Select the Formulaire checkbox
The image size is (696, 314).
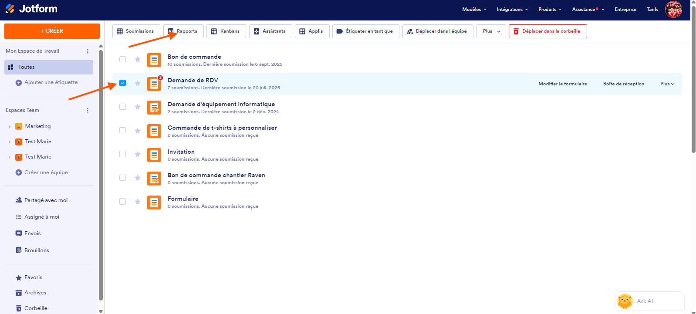pos(123,201)
